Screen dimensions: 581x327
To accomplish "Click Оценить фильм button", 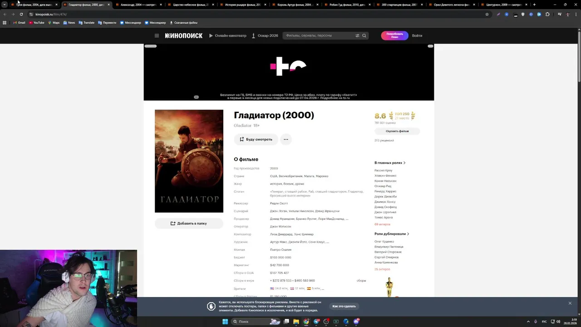I will 397,131.
